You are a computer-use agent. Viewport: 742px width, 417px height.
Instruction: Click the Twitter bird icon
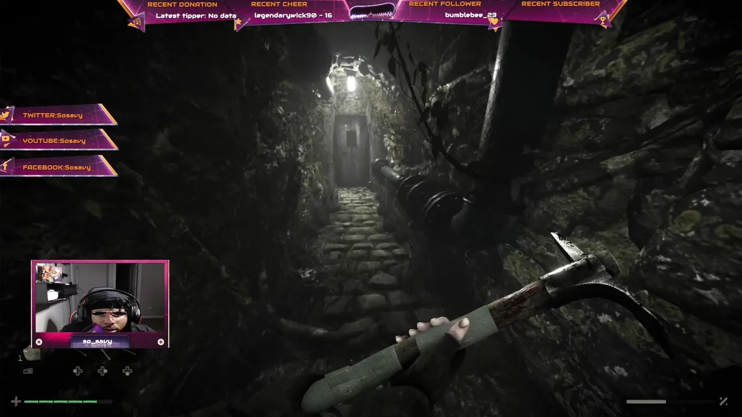click(x=5, y=115)
